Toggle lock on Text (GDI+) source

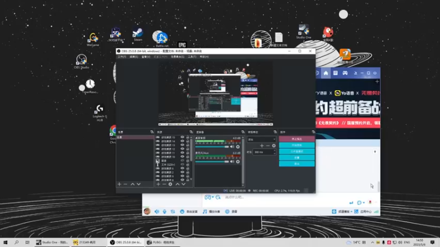pyautogui.click(x=188, y=165)
